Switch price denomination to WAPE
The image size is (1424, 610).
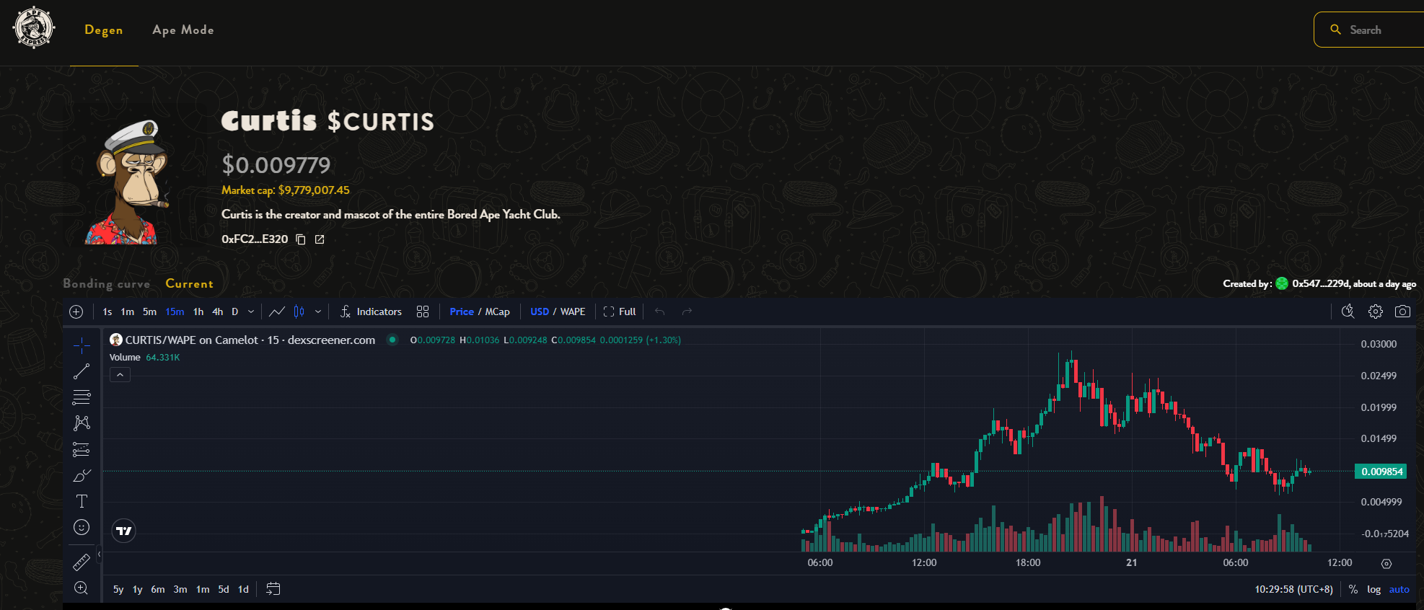point(573,311)
